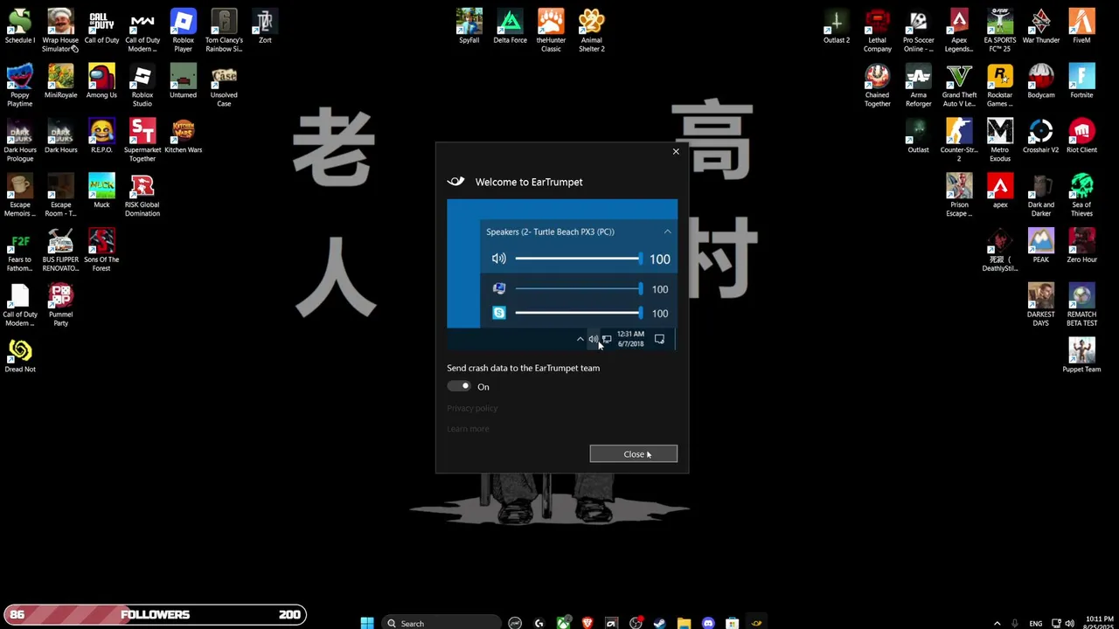Viewport: 1119px width, 629px height.
Task: Select the Puppet Team shortcut
Action: (1081, 356)
